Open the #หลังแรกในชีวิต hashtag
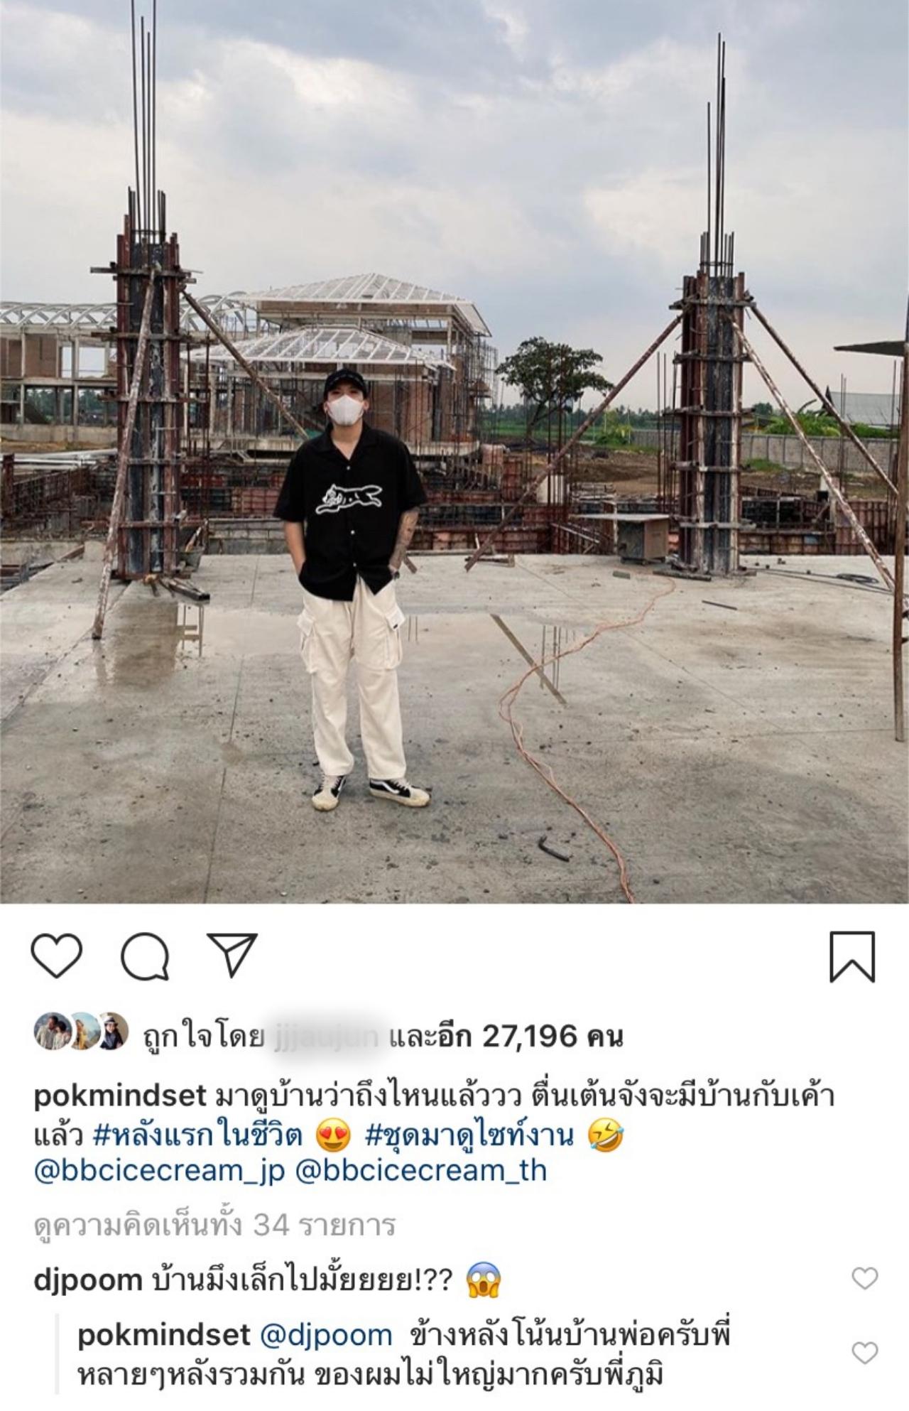Viewport: 909px width, 1411px height. pyautogui.click(x=198, y=1136)
